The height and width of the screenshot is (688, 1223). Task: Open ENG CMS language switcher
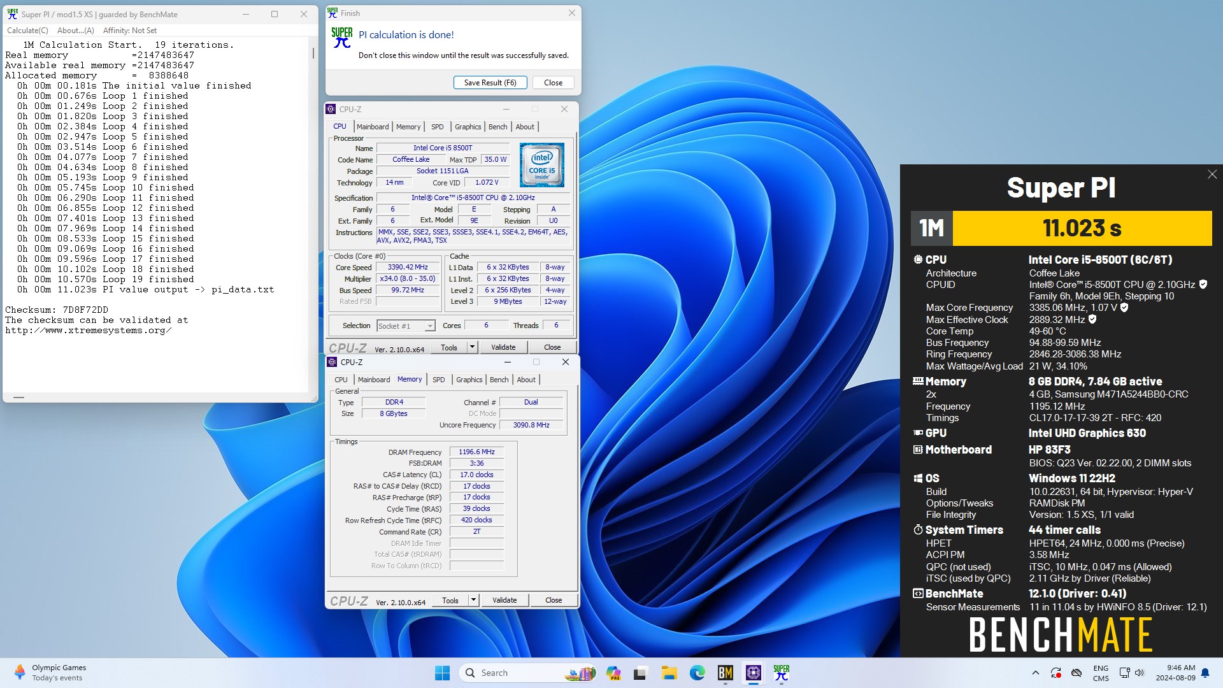1101,673
